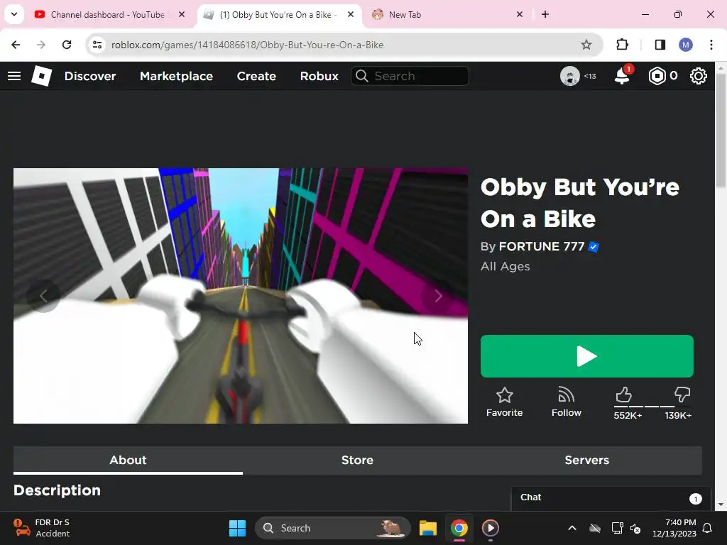The image size is (727, 545).
Task: Click the Roblox search field
Action: [x=410, y=76]
